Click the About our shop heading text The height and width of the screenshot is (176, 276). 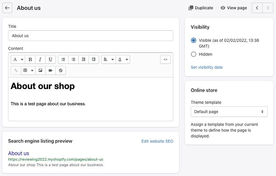pyautogui.click(x=42, y=86)
